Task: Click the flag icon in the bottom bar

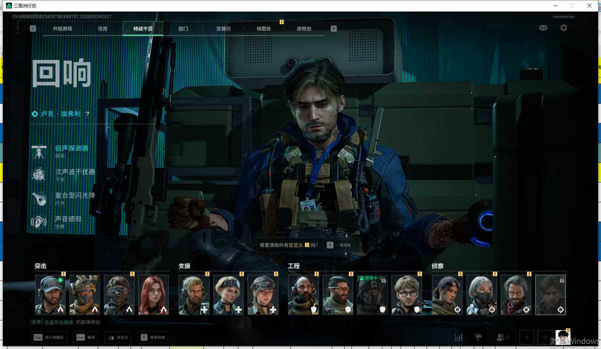Action: (478, 337)
